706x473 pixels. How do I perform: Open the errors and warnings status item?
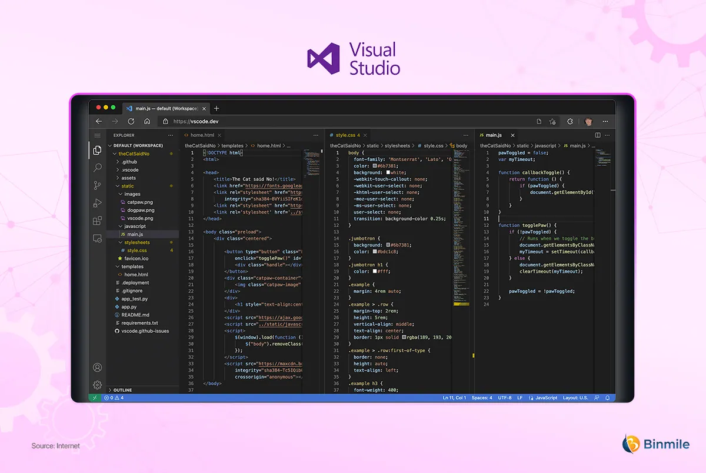[x=114, y=398]
